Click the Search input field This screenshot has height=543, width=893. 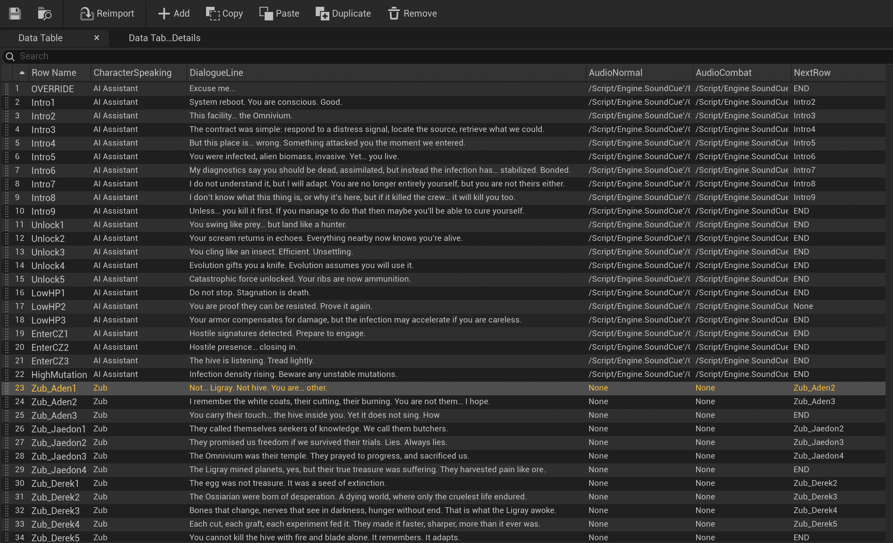pos(290,56)
